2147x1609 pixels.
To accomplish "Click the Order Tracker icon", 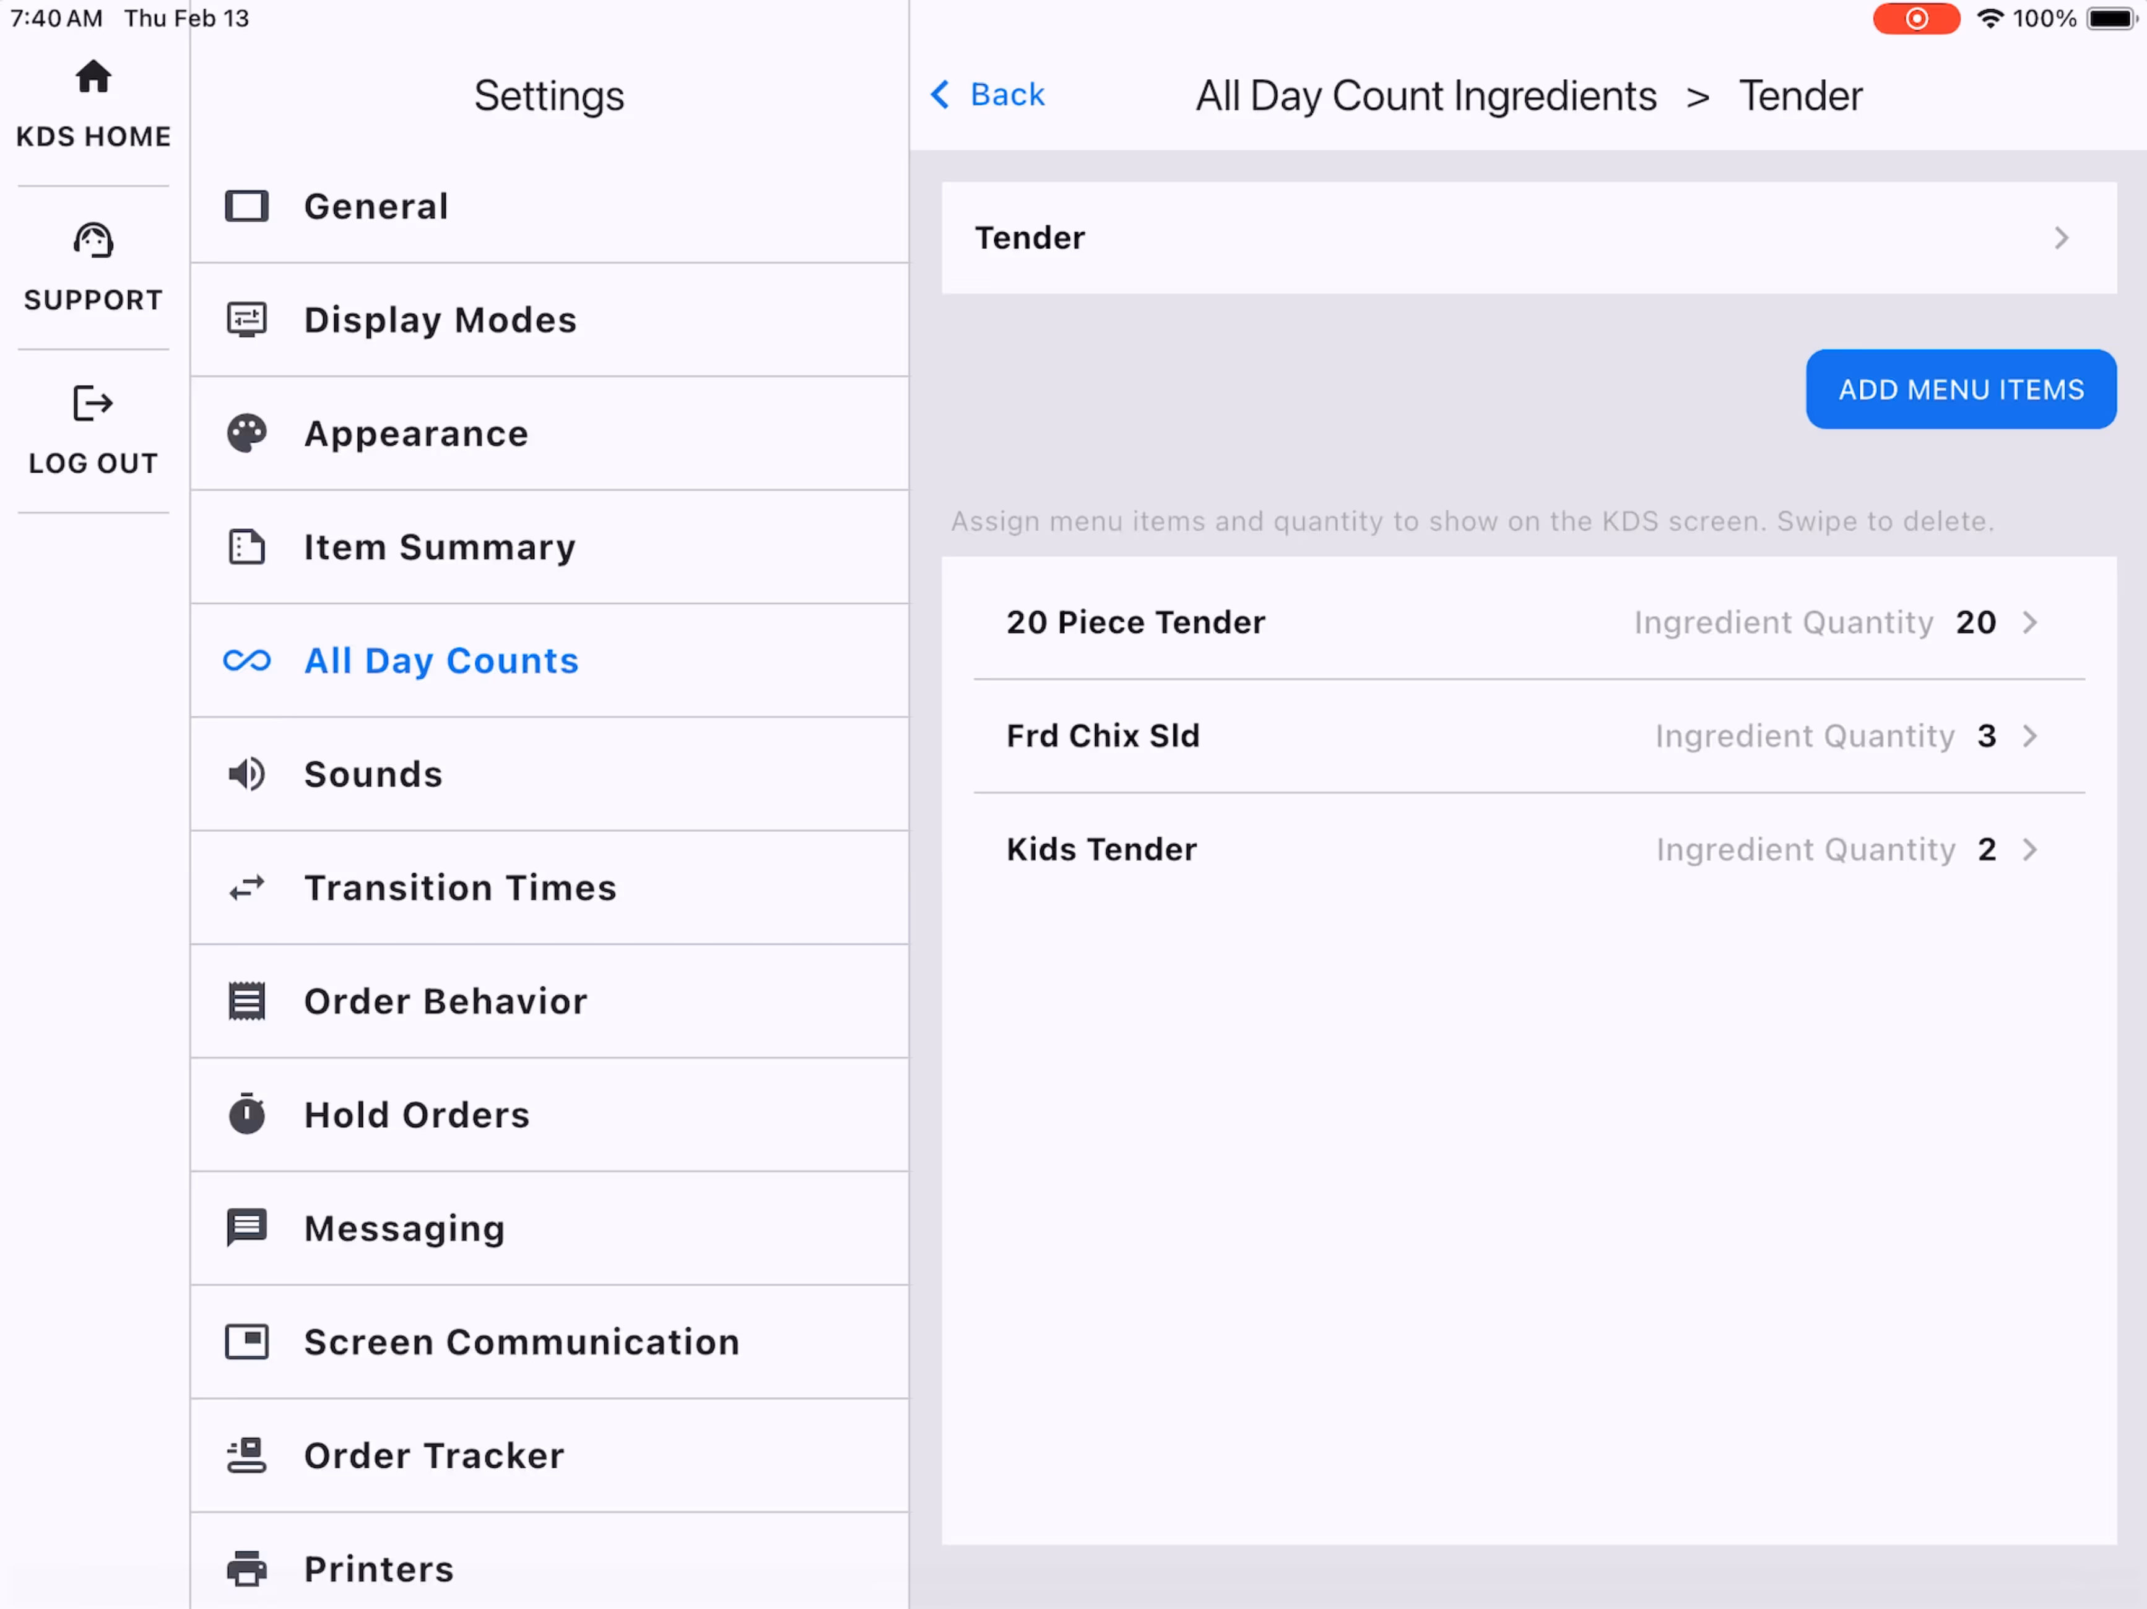I will coord(246,1455).
